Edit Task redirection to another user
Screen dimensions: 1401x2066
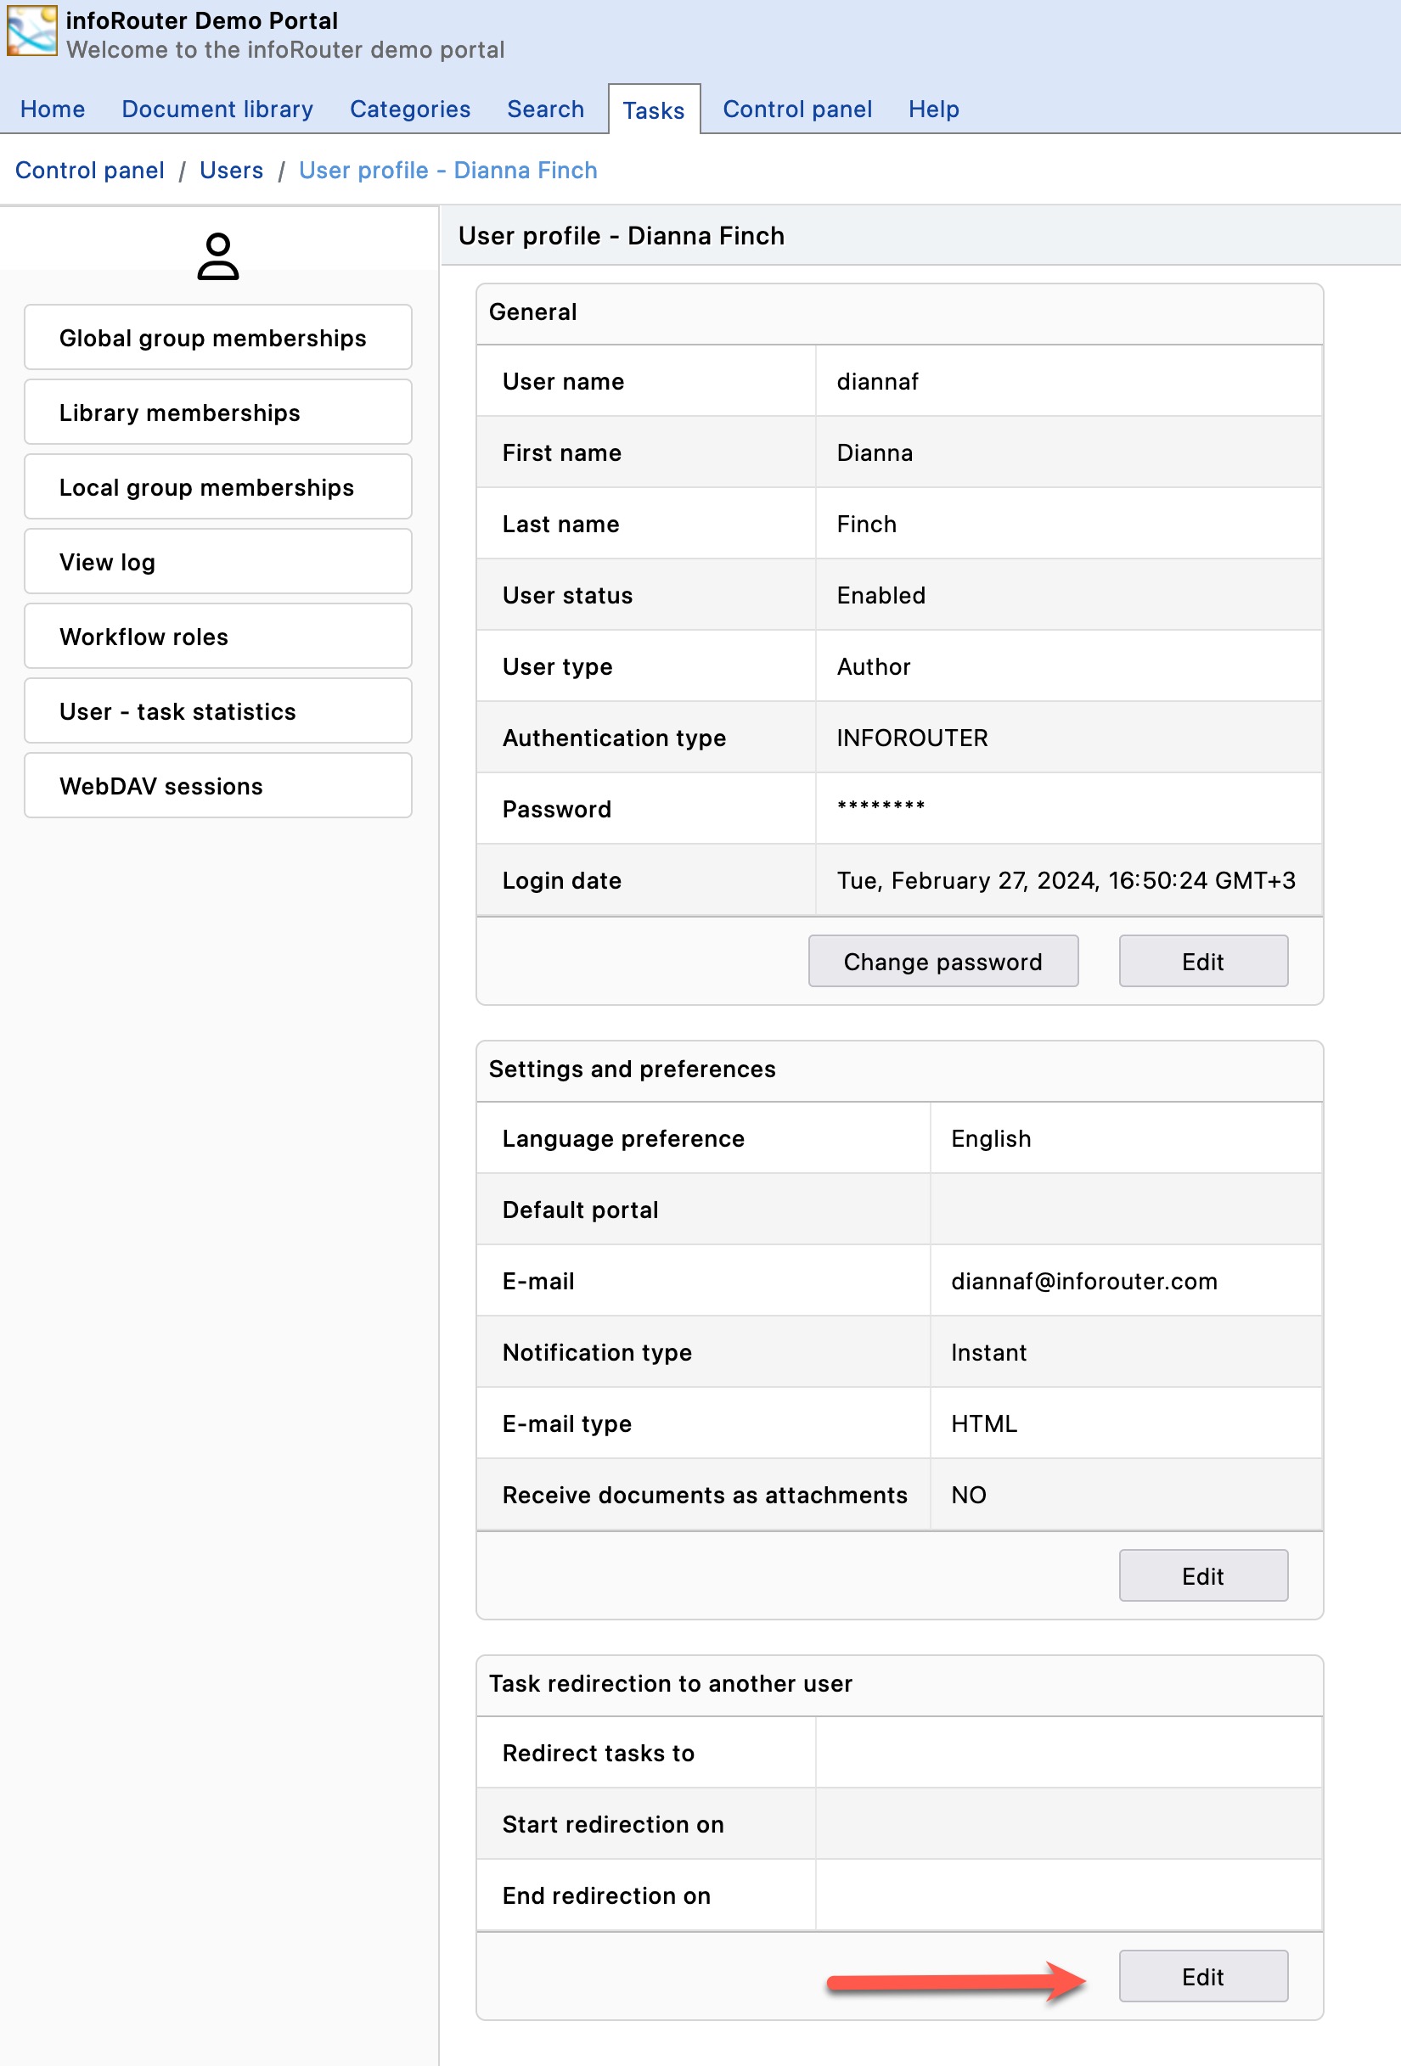pos(1201,1976)
